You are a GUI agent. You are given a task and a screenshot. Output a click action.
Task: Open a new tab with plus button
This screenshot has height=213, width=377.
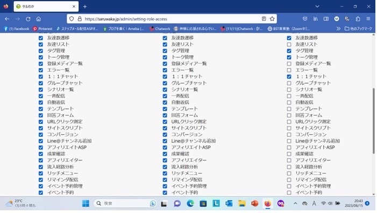85,7
